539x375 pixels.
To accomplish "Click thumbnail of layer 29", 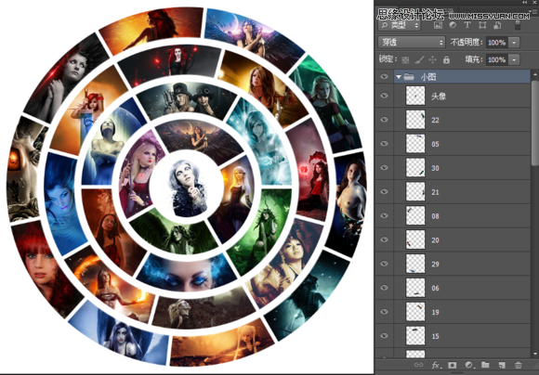I will (x=415, y=264).
